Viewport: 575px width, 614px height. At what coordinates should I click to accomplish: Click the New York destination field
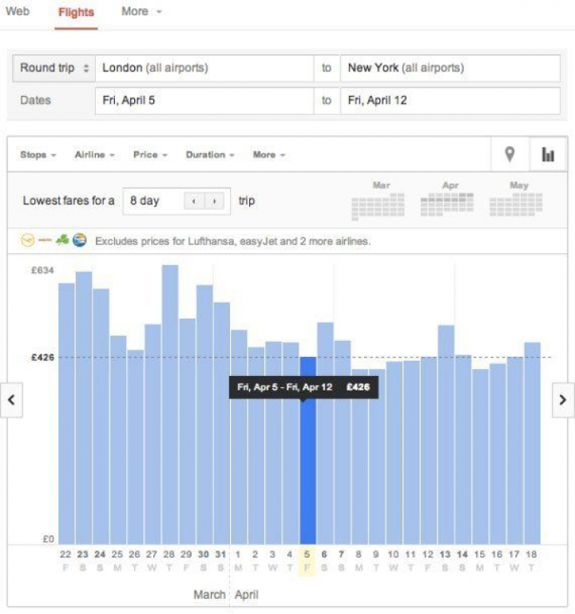(x=450, y=68)
